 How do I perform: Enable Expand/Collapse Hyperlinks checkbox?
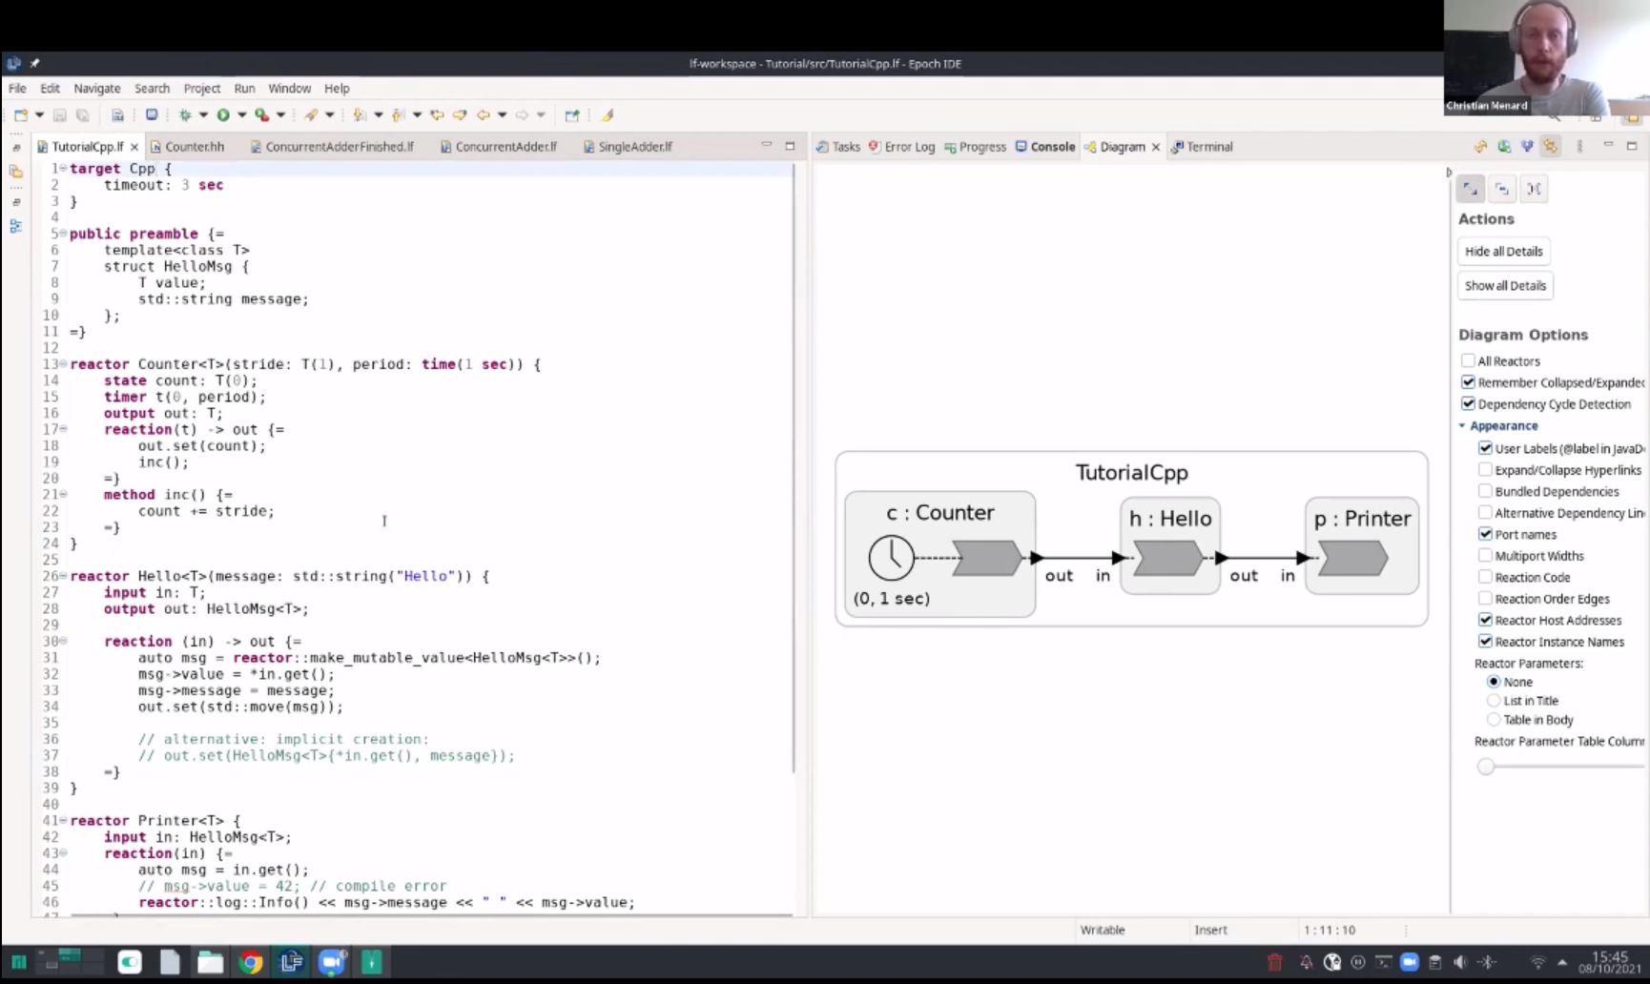click(x=1485, y=470)
